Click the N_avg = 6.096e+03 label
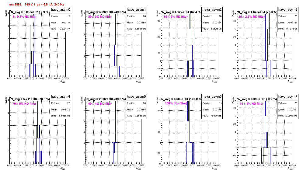Viewport: 303px width, 174px height. click(257, 99)
